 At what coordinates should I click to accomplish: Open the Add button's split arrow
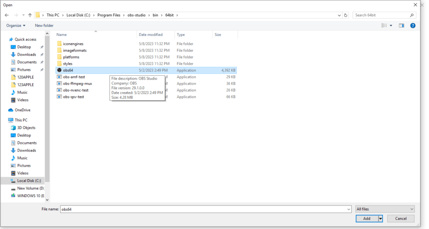click(x=380, y=219)
